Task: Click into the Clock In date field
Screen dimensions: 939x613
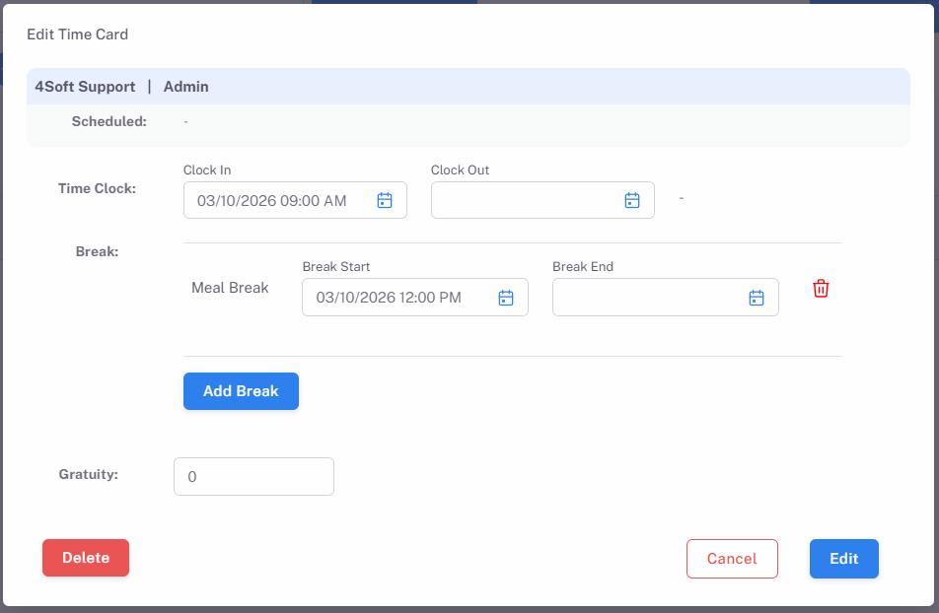Action: (295, 200)
